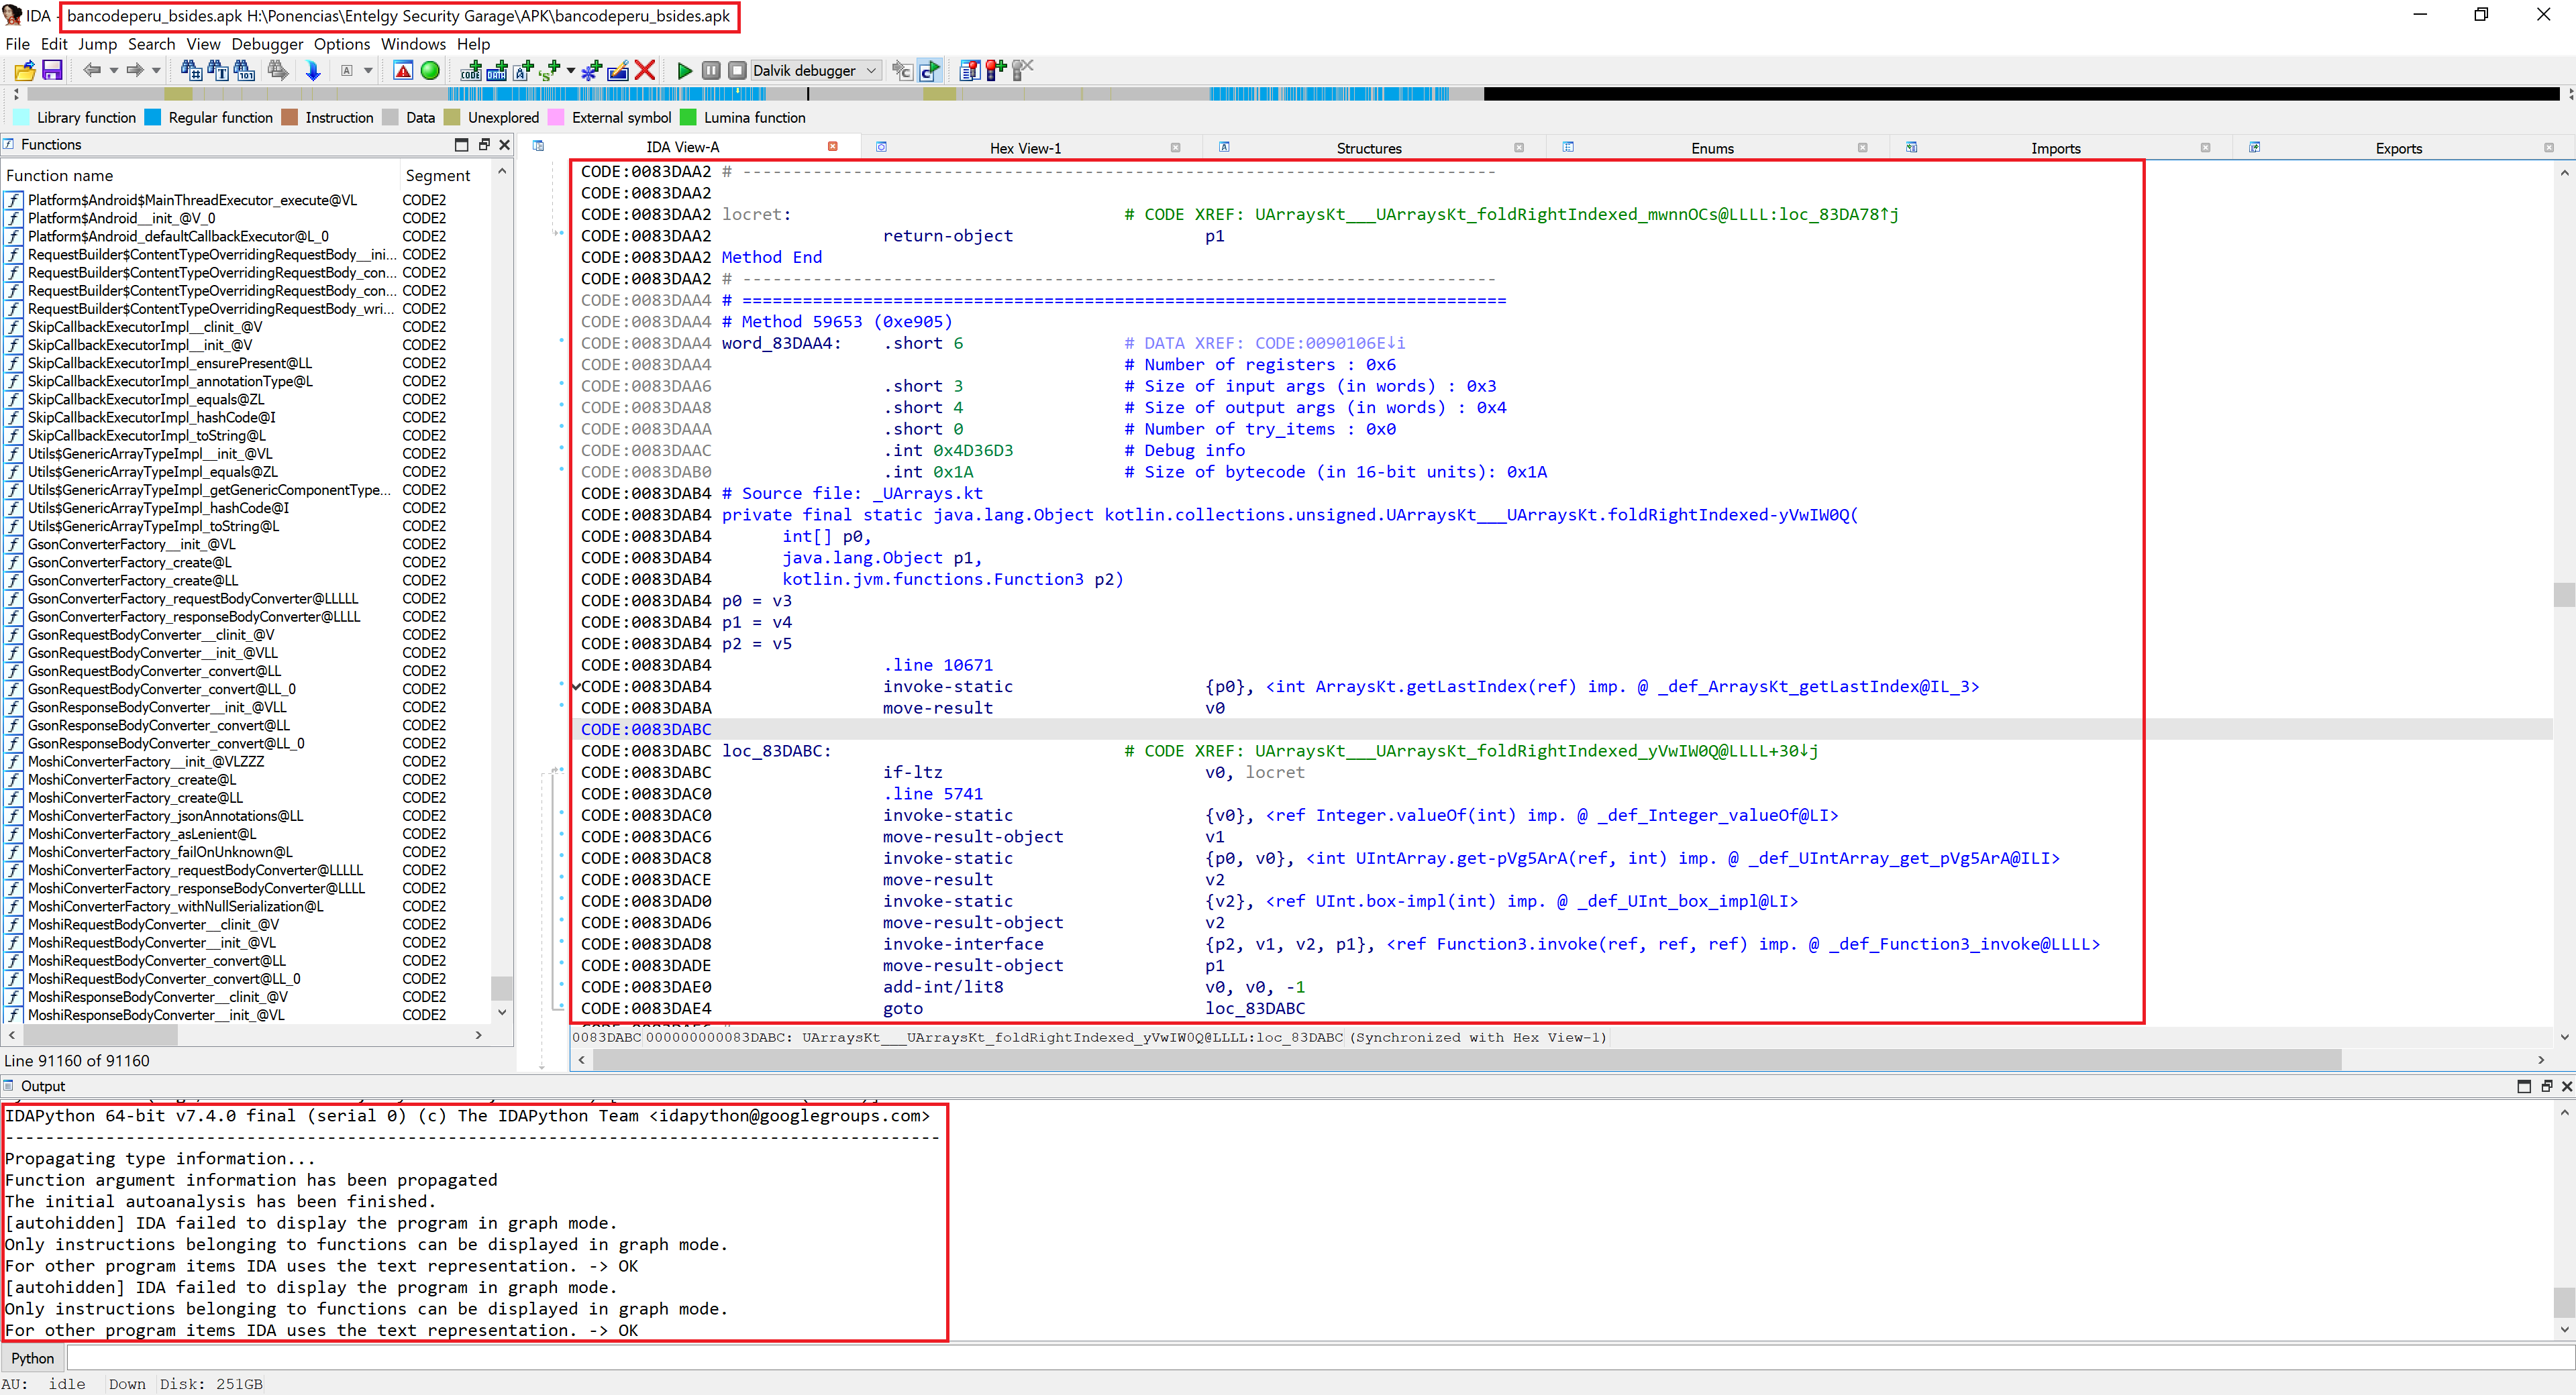Image resolution: width=2576 pixels, height=1395 pixels.
Task: Click the 's' plus structure icon
Action: [x=549, y=70]
